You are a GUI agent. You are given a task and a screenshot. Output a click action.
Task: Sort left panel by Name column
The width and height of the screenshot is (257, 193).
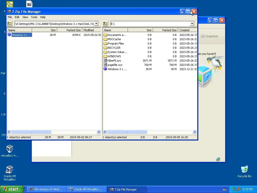pyautogui.click(x=19, y=30)
